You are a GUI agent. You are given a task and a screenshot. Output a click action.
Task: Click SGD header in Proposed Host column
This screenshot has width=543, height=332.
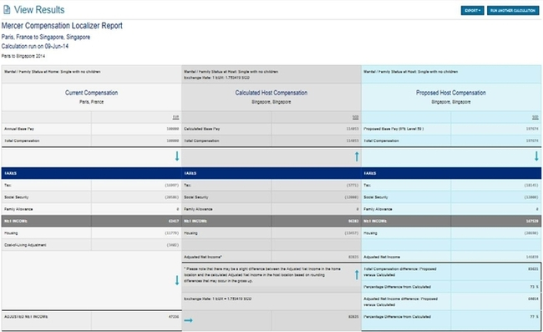tap(535, 117)
